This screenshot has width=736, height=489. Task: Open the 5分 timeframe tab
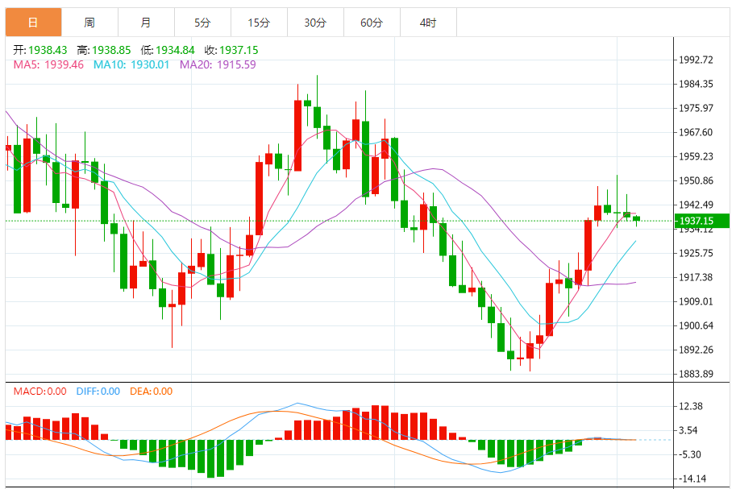point(202,23)
